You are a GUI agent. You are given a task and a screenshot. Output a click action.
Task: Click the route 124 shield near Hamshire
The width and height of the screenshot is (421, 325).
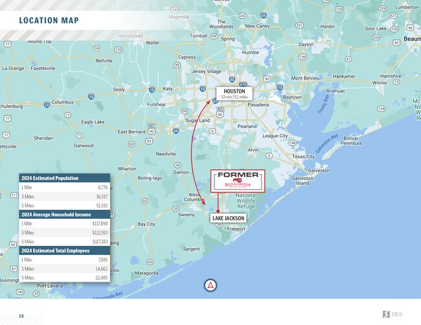(381, 108)
